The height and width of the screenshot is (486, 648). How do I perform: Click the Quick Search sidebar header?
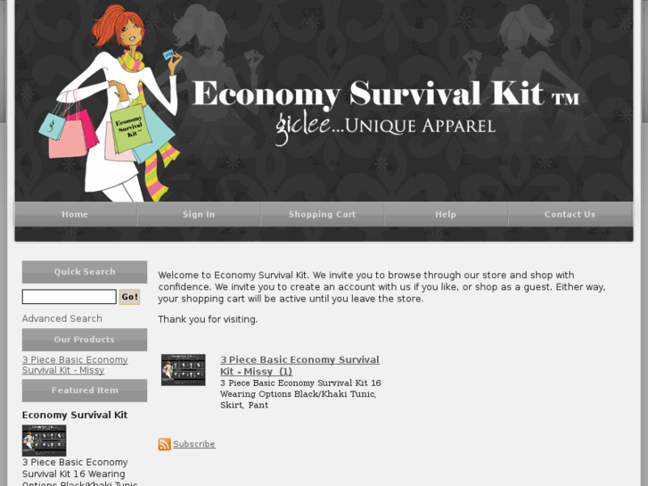coord(85,272)
